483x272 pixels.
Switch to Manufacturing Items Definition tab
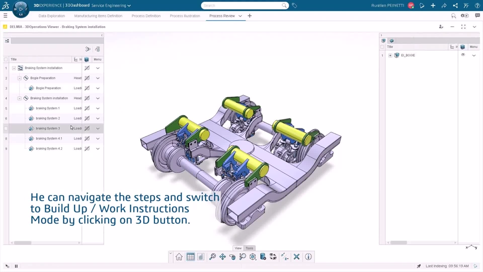98,16
